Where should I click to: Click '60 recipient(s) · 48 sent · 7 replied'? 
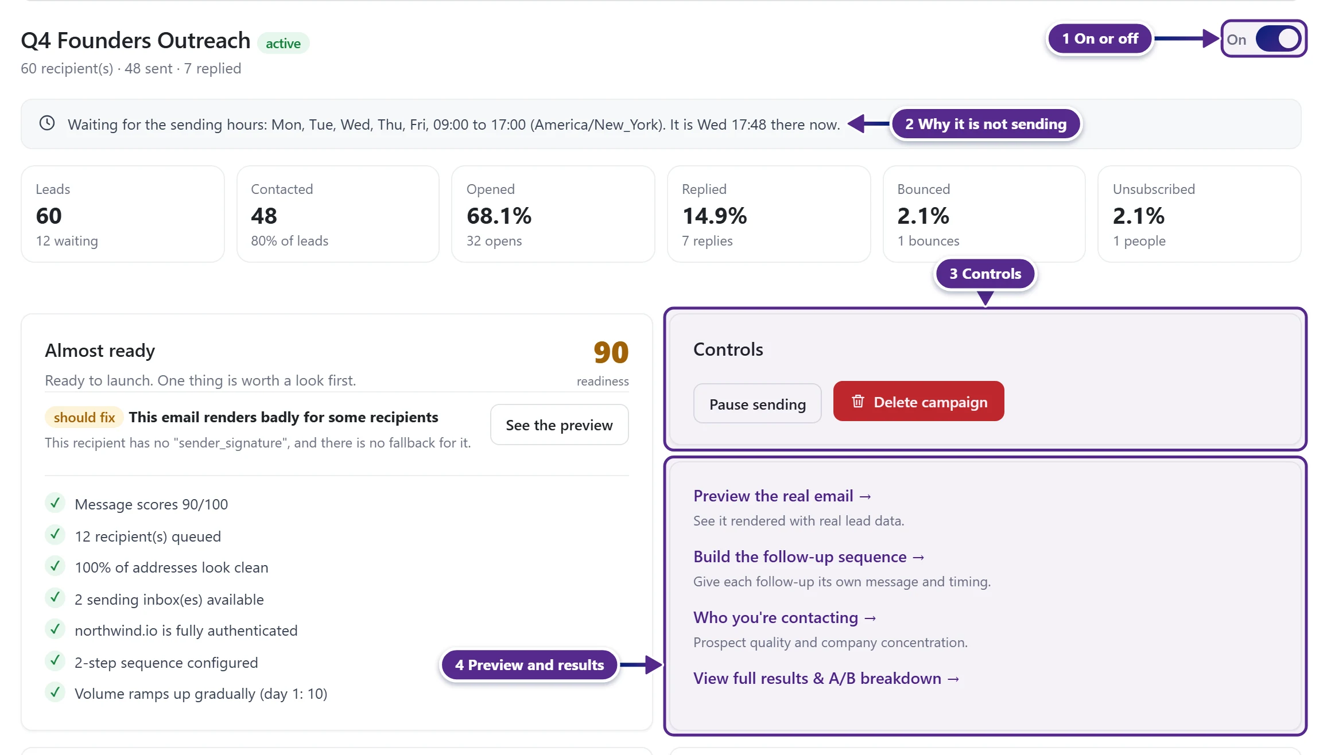tap(131, 68)
